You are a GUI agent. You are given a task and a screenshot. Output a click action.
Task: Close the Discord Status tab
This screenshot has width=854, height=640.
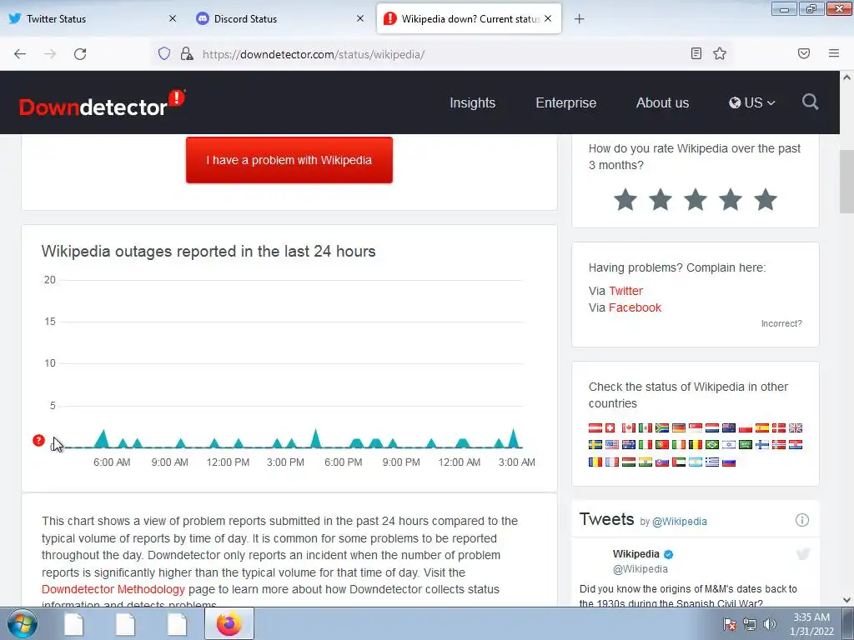coord(360,18)
